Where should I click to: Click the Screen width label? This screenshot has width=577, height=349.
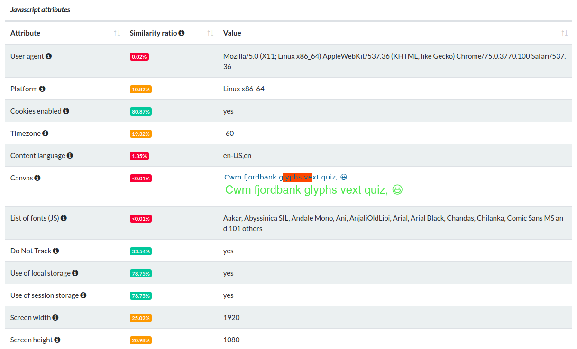pos(30,317)
